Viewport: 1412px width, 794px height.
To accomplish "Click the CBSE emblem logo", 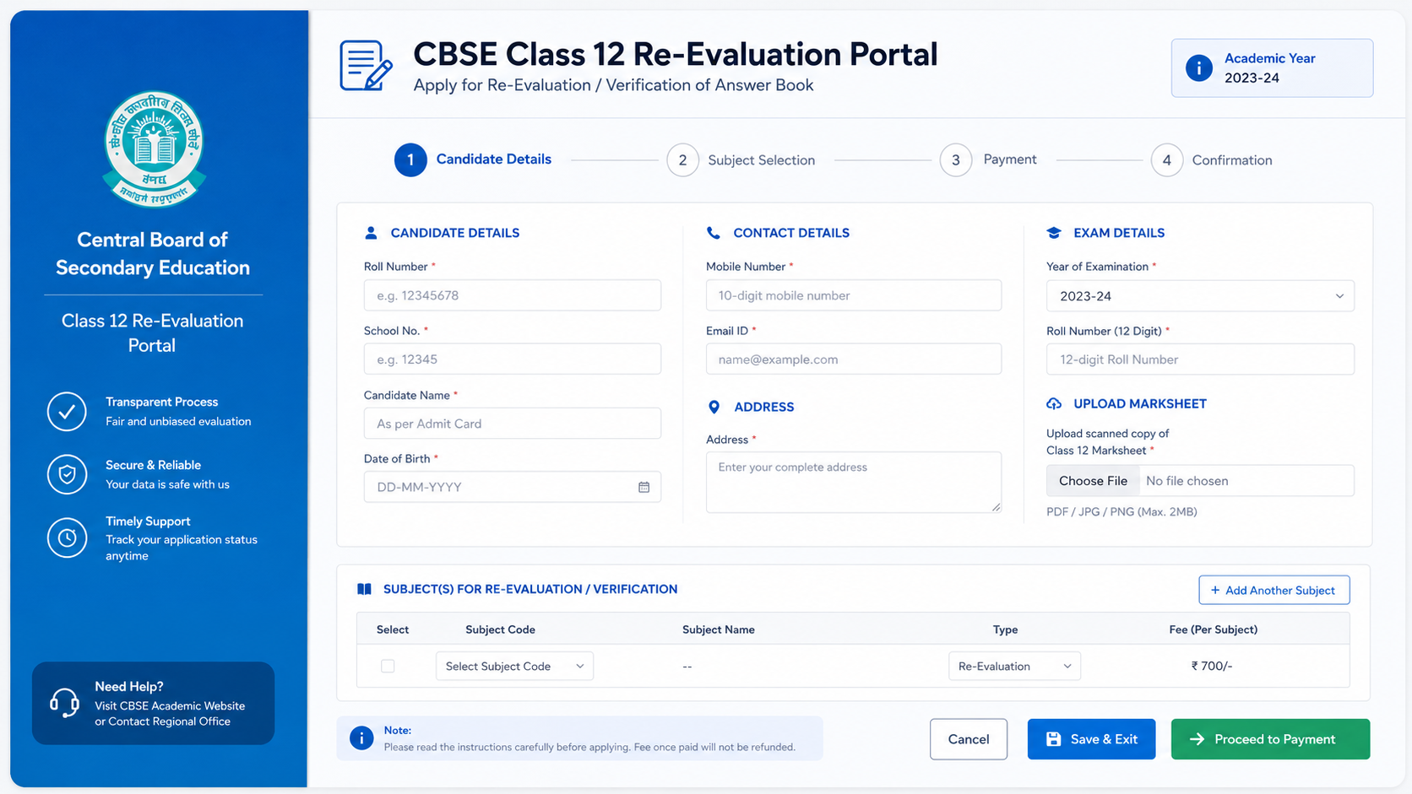I will coord(154,149).
